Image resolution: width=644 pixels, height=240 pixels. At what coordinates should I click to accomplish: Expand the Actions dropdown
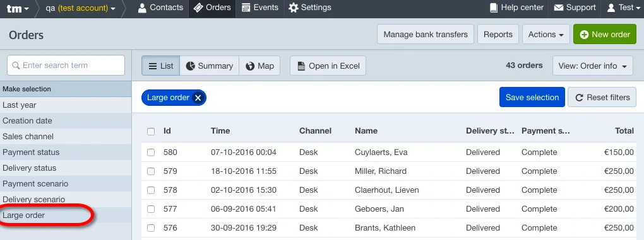coord(546,35)
